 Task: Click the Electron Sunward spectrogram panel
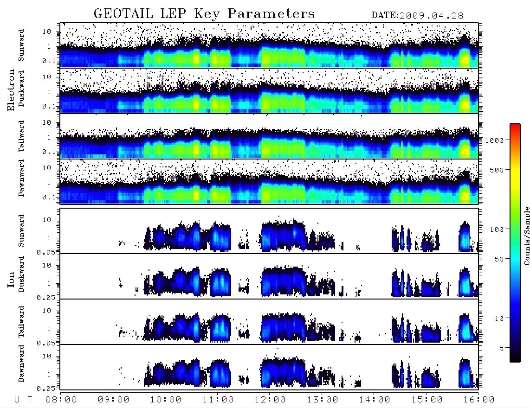point(269,45)
